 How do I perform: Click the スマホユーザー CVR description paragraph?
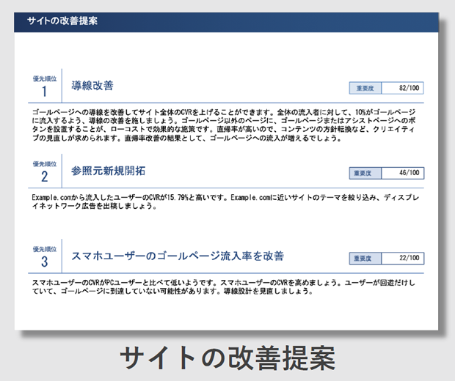click(x=218, y=286)
